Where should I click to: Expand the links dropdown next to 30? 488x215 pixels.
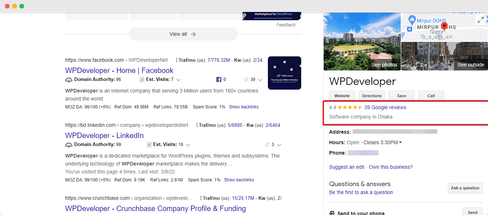pyautogui.click(x=260, y=80)
